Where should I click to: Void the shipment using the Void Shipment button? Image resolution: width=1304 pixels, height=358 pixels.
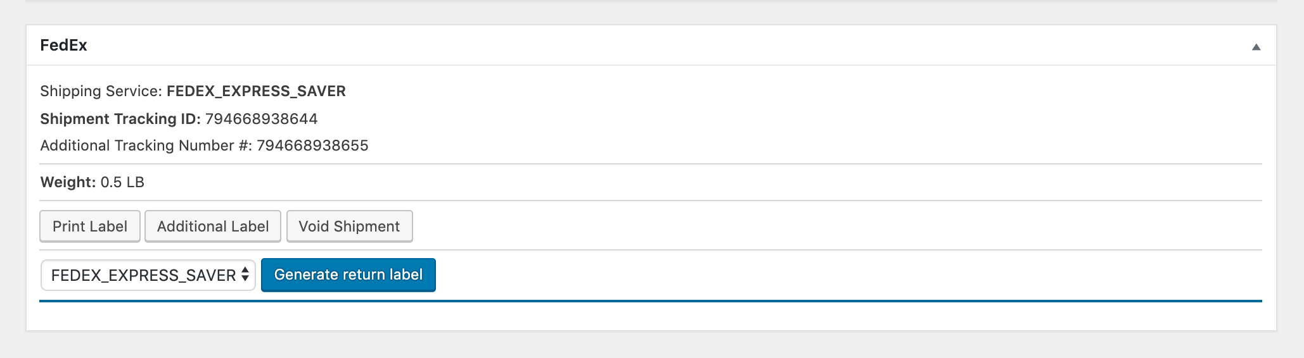click(x=350, y=226)
